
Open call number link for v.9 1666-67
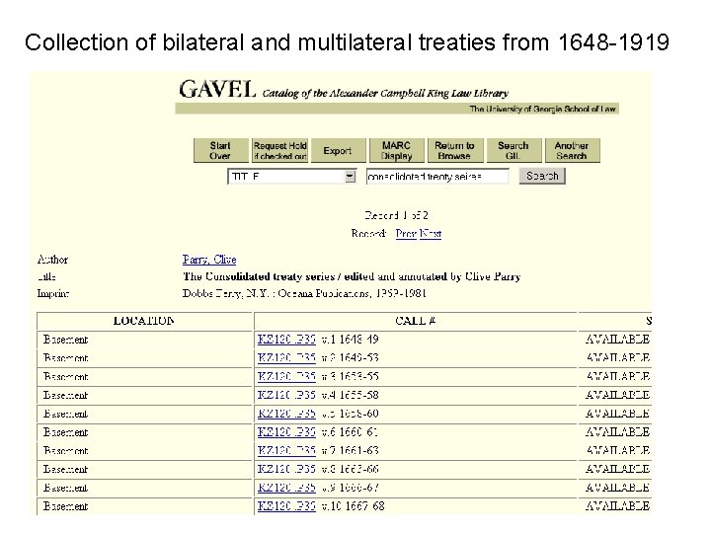coord(286,488)
